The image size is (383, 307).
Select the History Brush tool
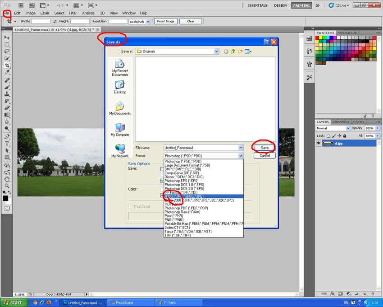[x=7, y=101]
